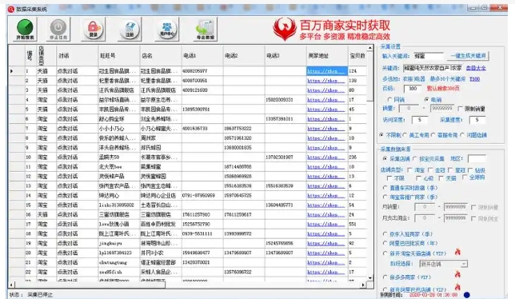The image size is (515, 299).
Task: Click the table's vertical scrollbar down arrow
Action: tap(370, 277)
